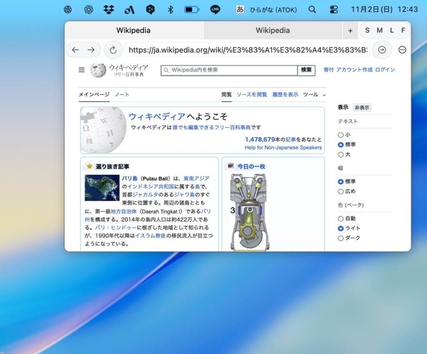
Task: Open Spotlight search in the menu bar
Action: [x=312, y=9]
